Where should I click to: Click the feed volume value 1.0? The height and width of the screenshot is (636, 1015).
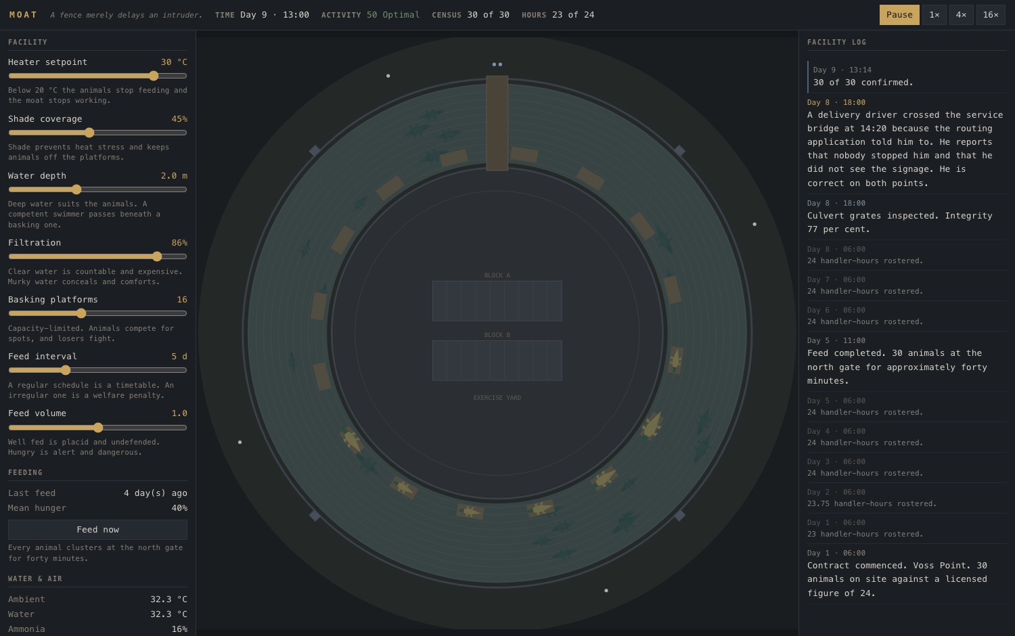pos(179,413)
